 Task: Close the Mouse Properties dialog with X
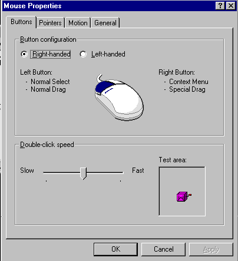231,6
